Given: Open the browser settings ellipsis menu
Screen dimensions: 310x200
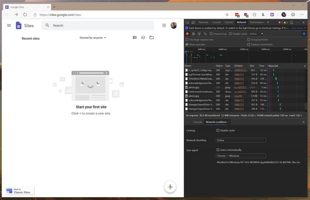Looking at the screenshot, I should 302,15.
